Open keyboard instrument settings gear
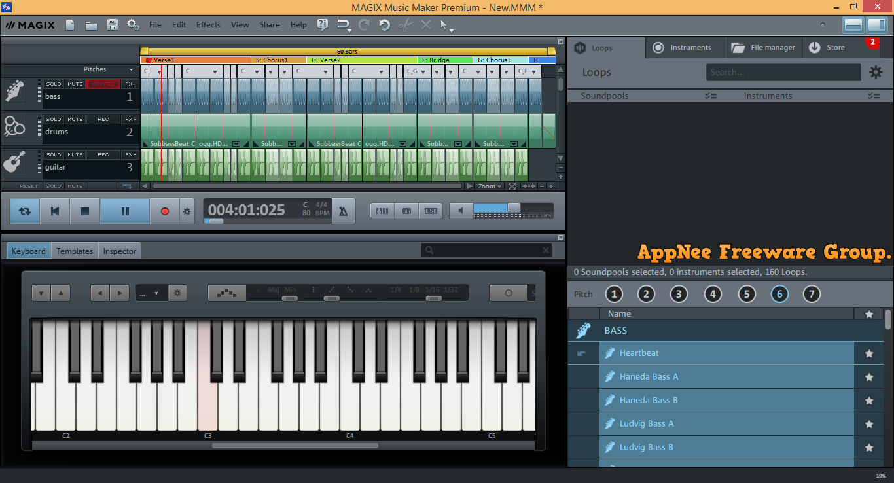Image resolution: width=894 pixels, height=483 pixels. [x=177, y=293]
